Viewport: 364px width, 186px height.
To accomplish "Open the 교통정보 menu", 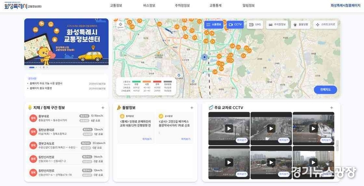I will click(x=116, y=6).
